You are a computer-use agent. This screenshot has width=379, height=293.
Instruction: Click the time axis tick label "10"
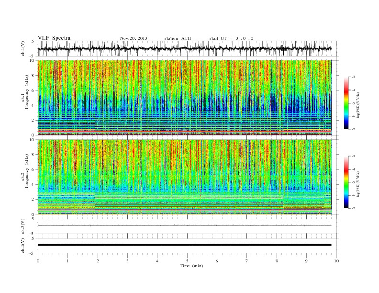[336, 261]
